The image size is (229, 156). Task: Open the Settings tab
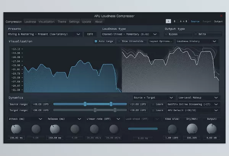[74, 22]
